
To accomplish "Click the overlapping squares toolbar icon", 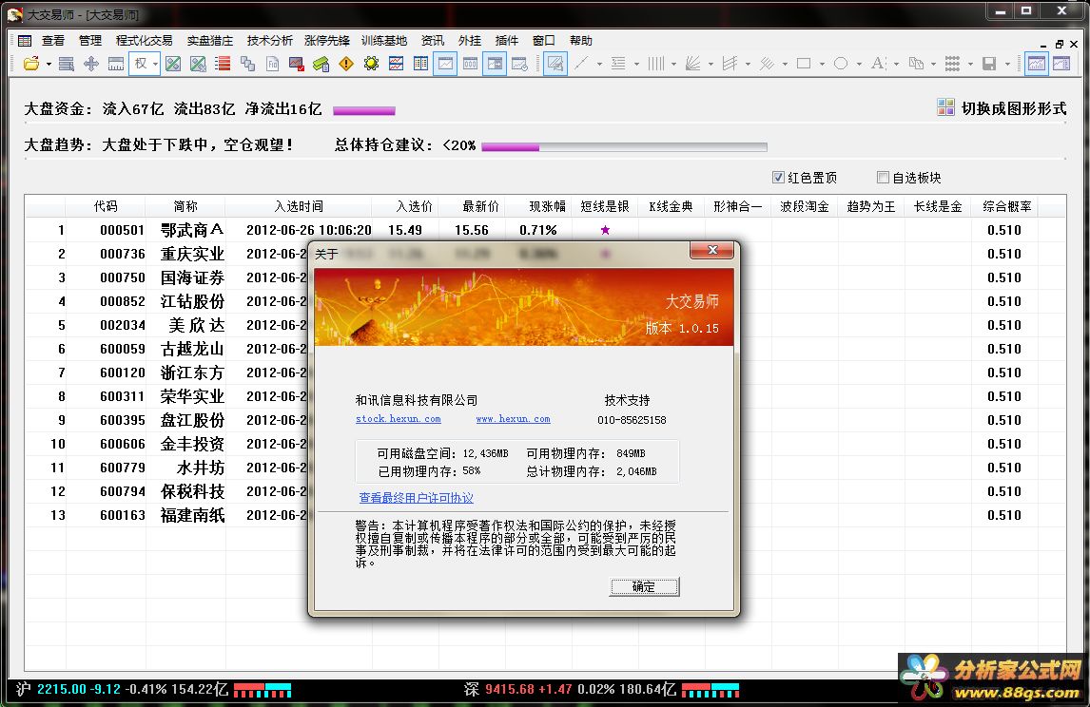I will click(x=247, y=64).
